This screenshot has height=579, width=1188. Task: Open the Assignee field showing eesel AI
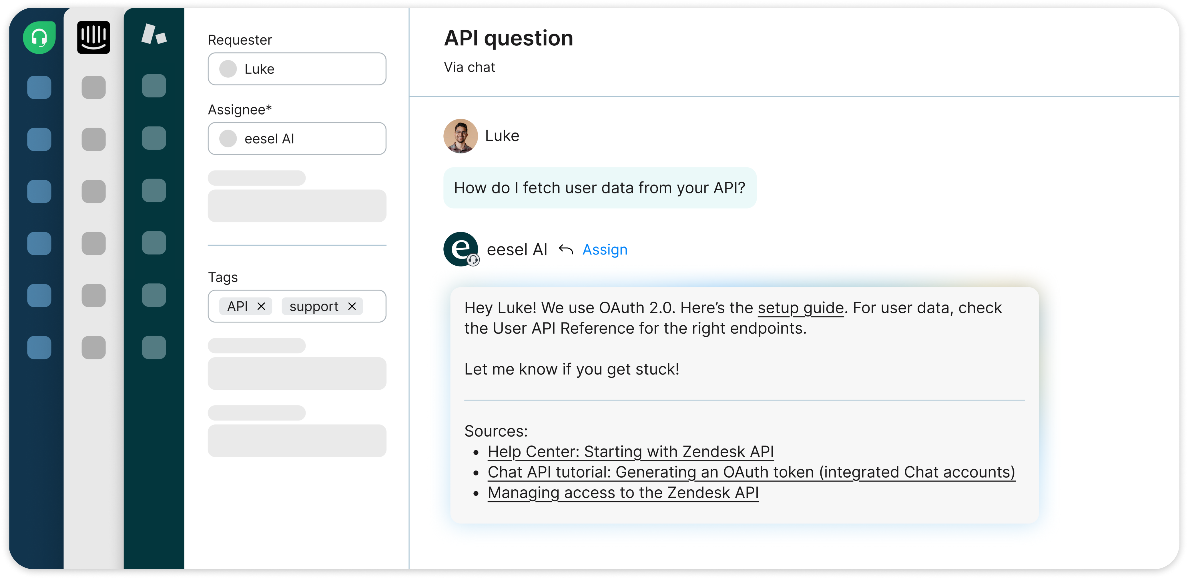click(296, 138)
